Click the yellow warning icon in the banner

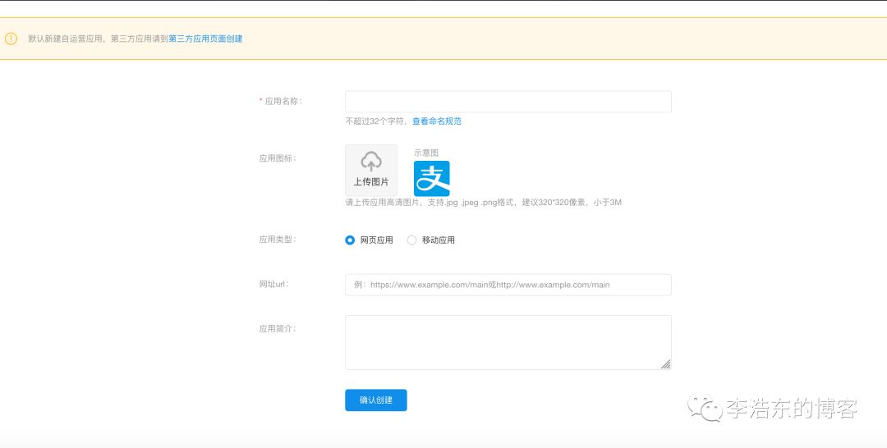[11, 39]
